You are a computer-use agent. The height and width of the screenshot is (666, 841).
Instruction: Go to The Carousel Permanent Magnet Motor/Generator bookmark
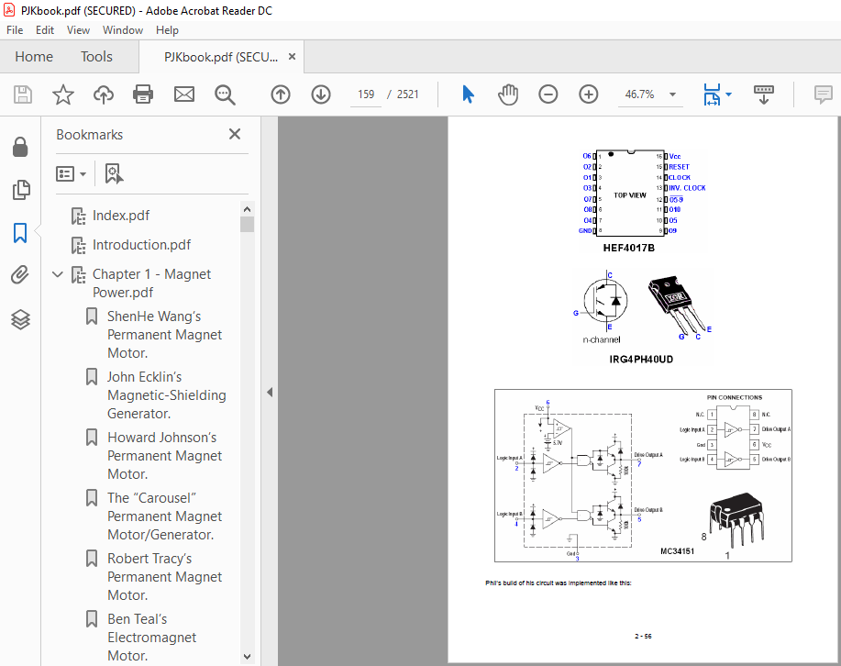[165, 516]
